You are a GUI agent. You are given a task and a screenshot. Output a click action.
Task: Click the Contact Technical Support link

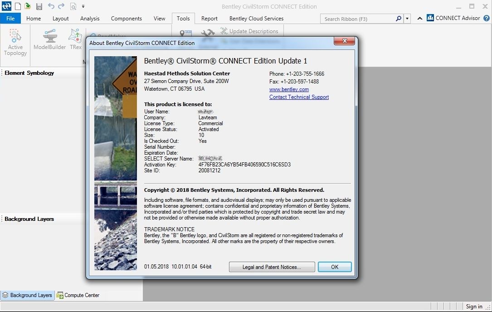(299, 97)
